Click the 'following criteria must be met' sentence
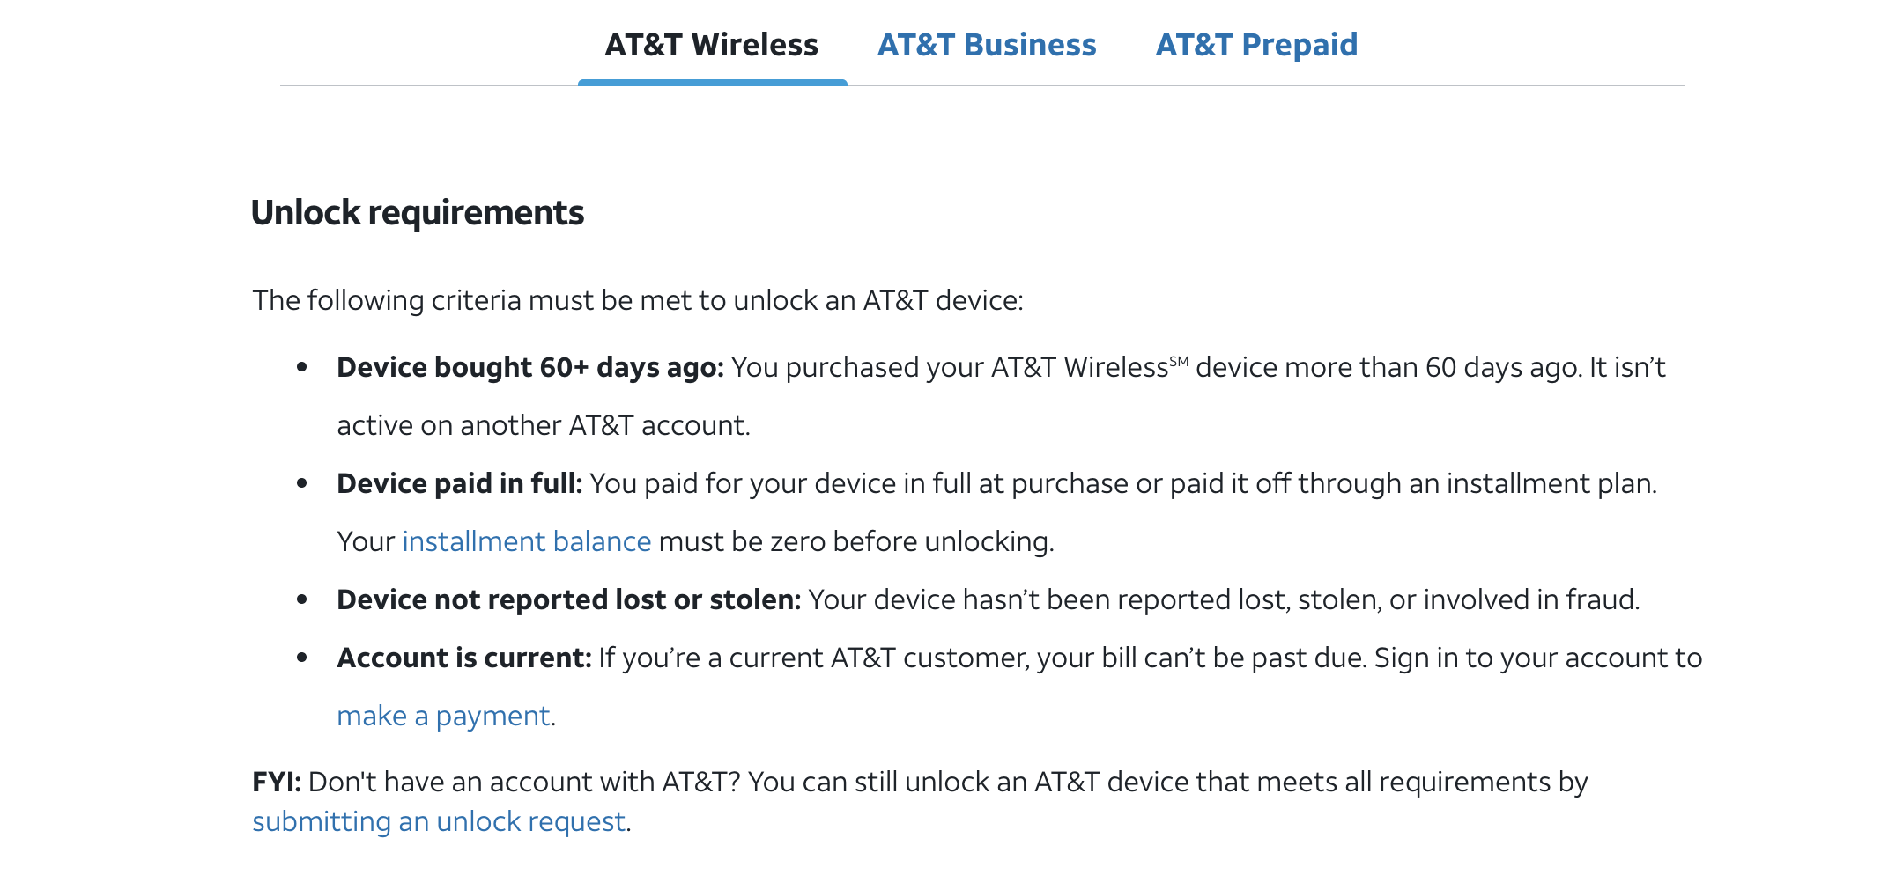Screen dimensions: 1903x875 637,300
